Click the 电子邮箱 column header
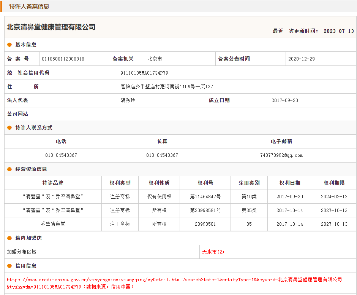 [x=281, y=142]
